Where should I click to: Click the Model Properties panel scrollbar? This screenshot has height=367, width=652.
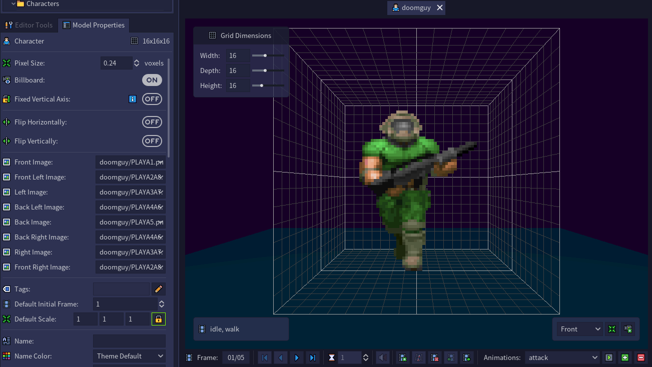[x=169, y=107]
